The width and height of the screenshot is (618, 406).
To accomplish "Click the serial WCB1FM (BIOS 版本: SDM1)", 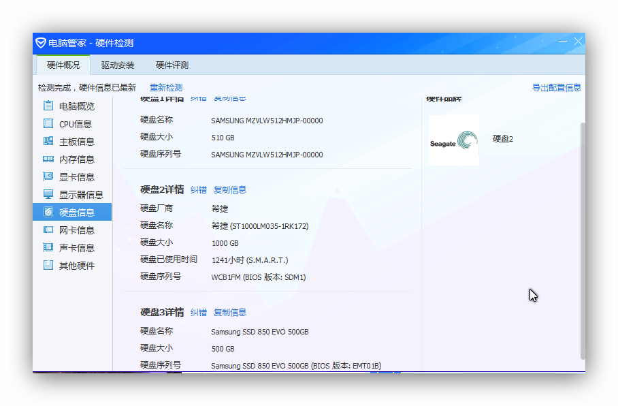I will pyautogui.click(x=259, y=277).
